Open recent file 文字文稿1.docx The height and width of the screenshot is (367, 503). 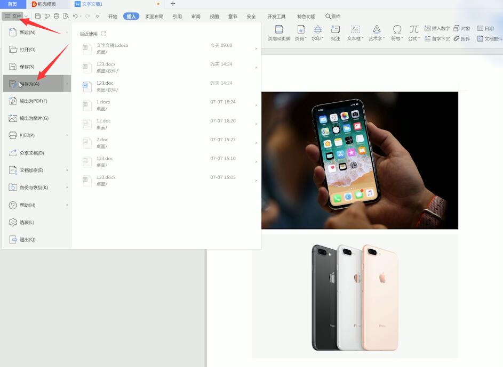click(x=169, y=48)
